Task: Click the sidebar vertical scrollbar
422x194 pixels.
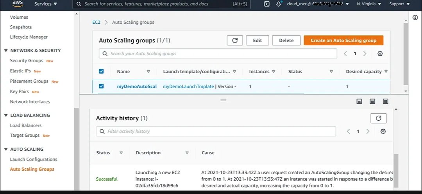Action: [x=77, y=149]
